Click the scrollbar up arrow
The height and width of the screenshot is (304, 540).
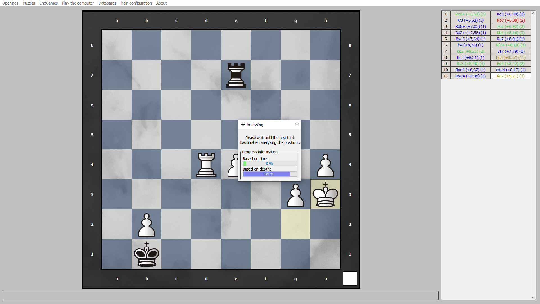[x=533, y=13]
